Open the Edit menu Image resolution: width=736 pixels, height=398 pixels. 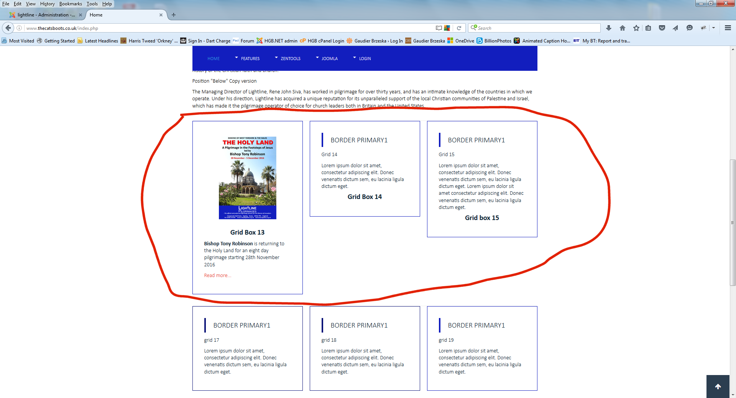coord(18,4)
